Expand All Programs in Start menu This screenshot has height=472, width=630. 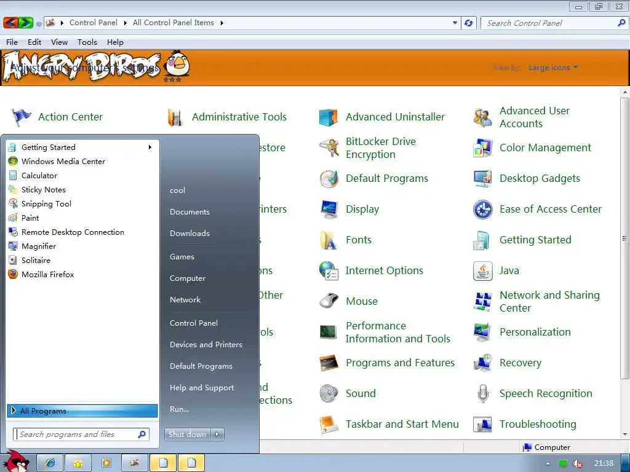pyautogui.click(x=82, y=411)
